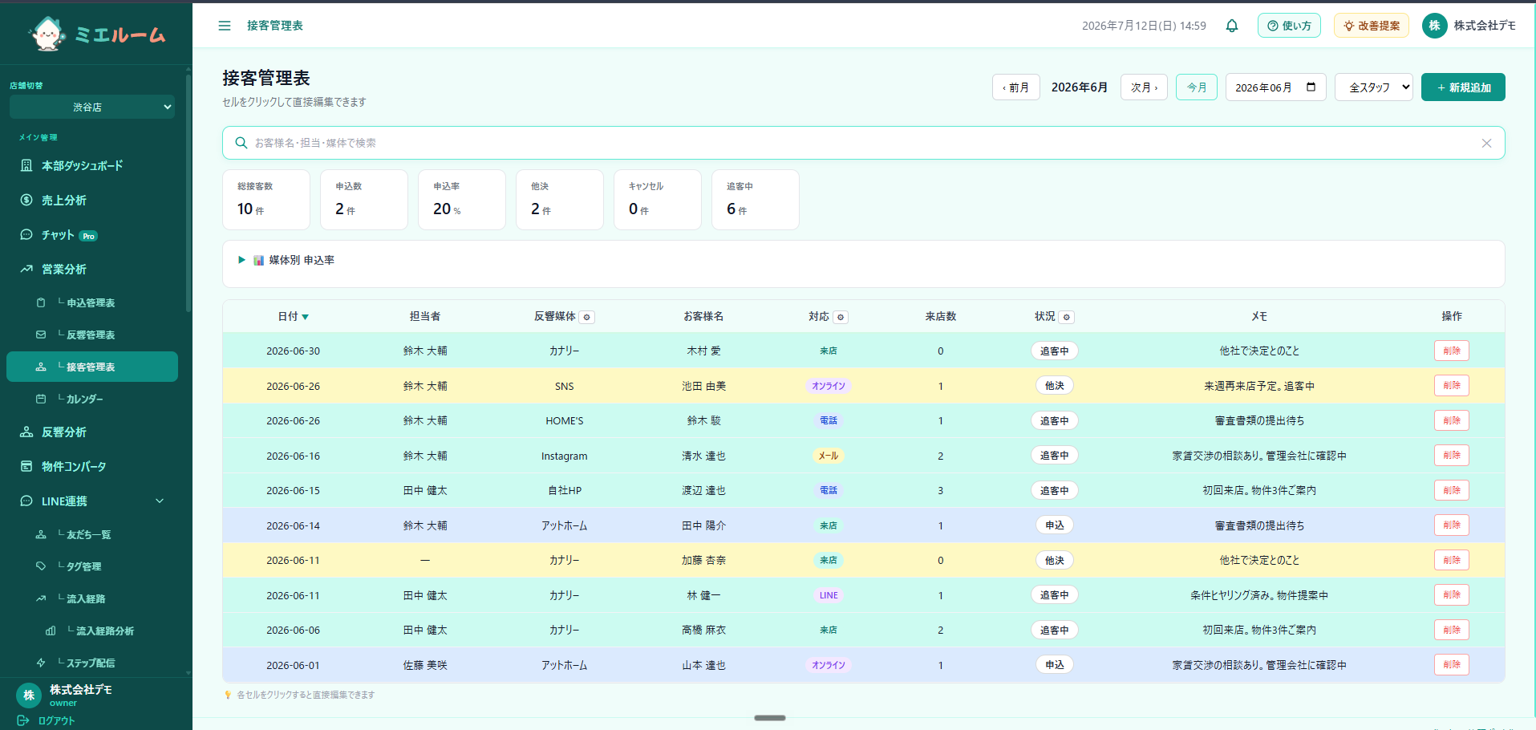Open 反響管理表 in the sidebar

point(92,335)
